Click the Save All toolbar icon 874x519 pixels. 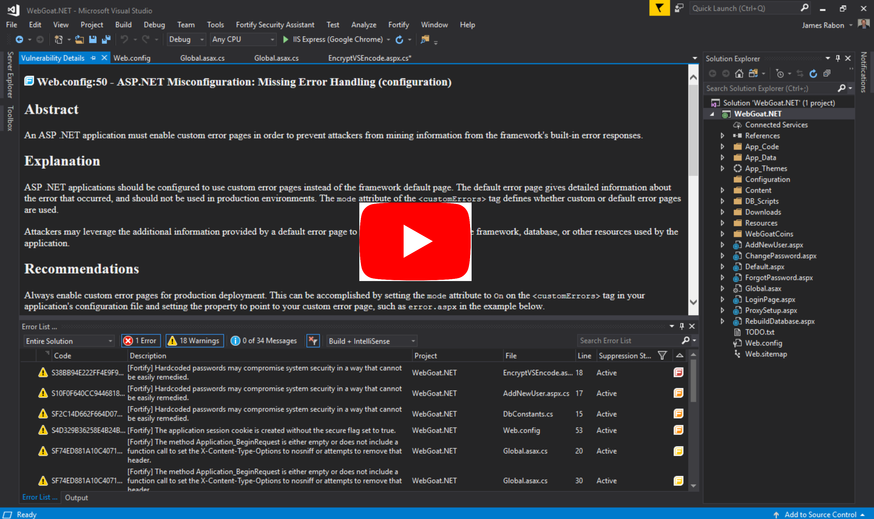(x=106, y=39)
